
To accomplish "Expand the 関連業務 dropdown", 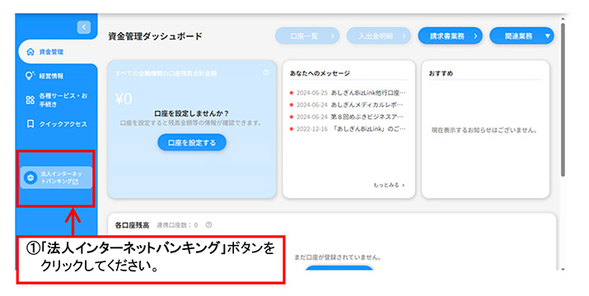I will [x=521, y=36].
